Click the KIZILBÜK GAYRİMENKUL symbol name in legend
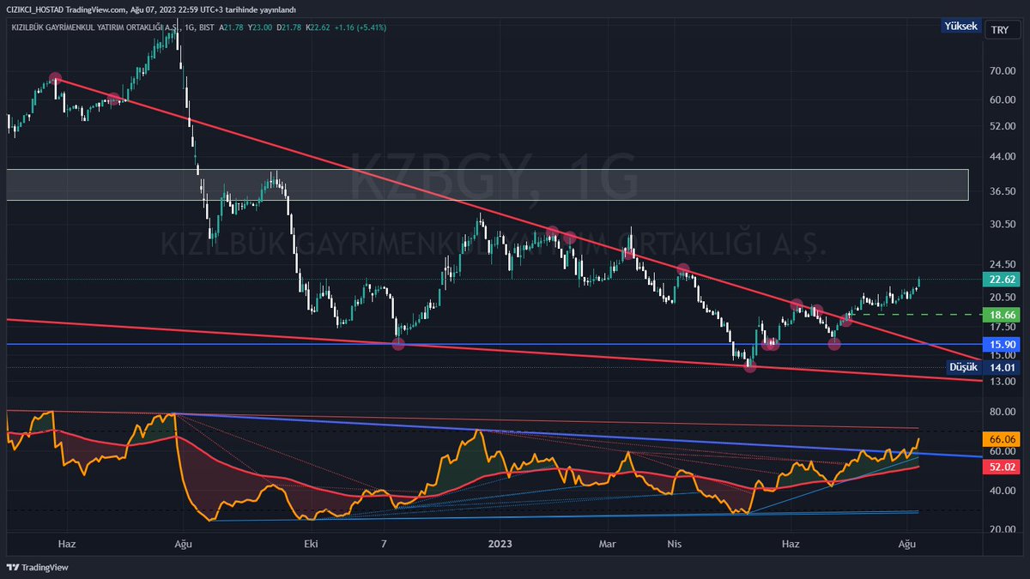Screen dimensions: 1030x579 (94, 27)
